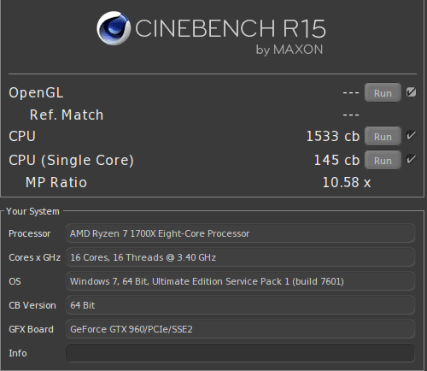This screenshot has width=427, height=371.
Task: Click the 'Info' label
Action: point(18,353)
